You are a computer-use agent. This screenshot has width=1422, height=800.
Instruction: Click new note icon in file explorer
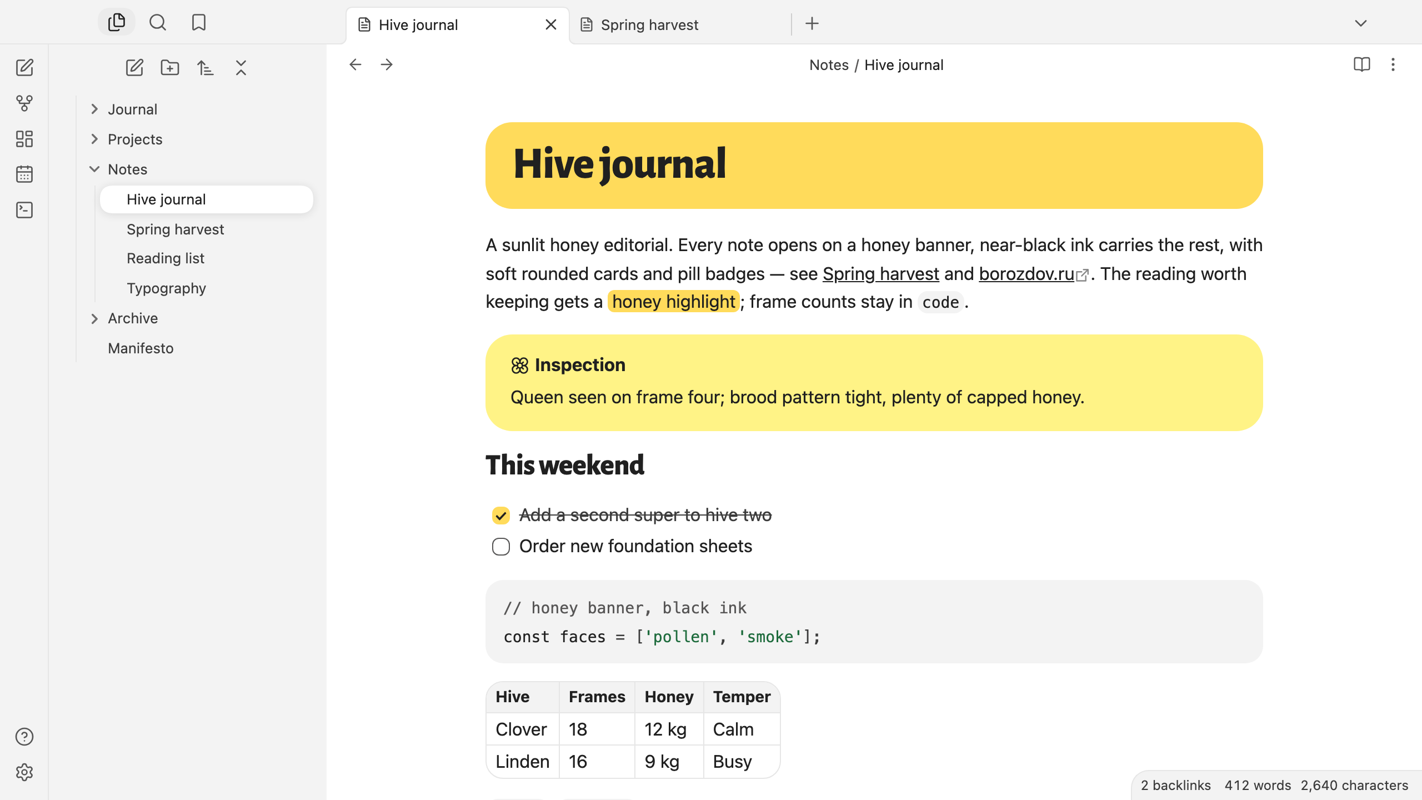point(134,68)
